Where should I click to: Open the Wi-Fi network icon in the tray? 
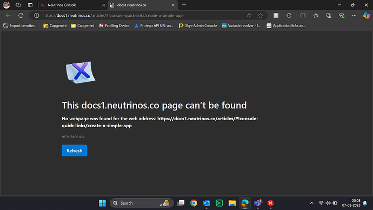(x=321, y=203)
